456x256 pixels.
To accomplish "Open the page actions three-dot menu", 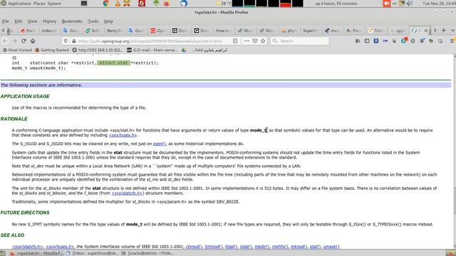I will click(x=247, y=41).
